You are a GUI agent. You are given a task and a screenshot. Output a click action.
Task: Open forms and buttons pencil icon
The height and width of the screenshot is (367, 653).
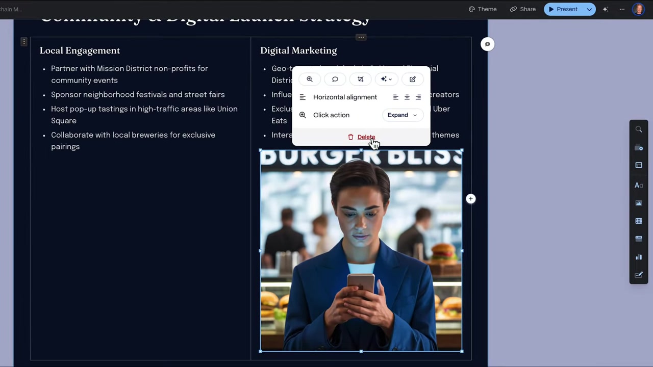tap(639, 275)
